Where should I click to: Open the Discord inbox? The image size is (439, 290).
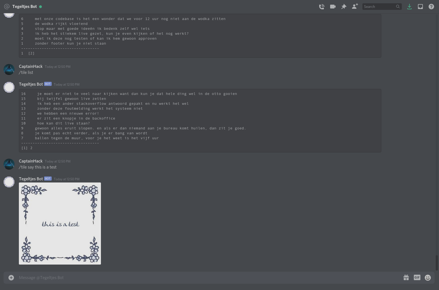click(x=420, y=6)
